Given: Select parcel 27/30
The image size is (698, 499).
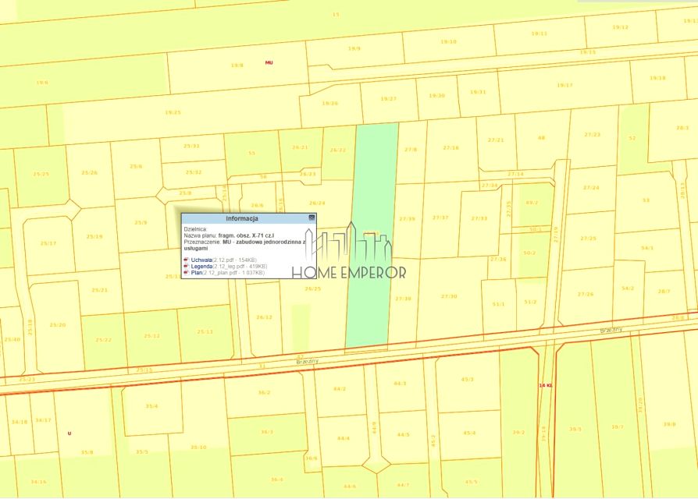Looking at the screenshot, I should coord(448,296).
